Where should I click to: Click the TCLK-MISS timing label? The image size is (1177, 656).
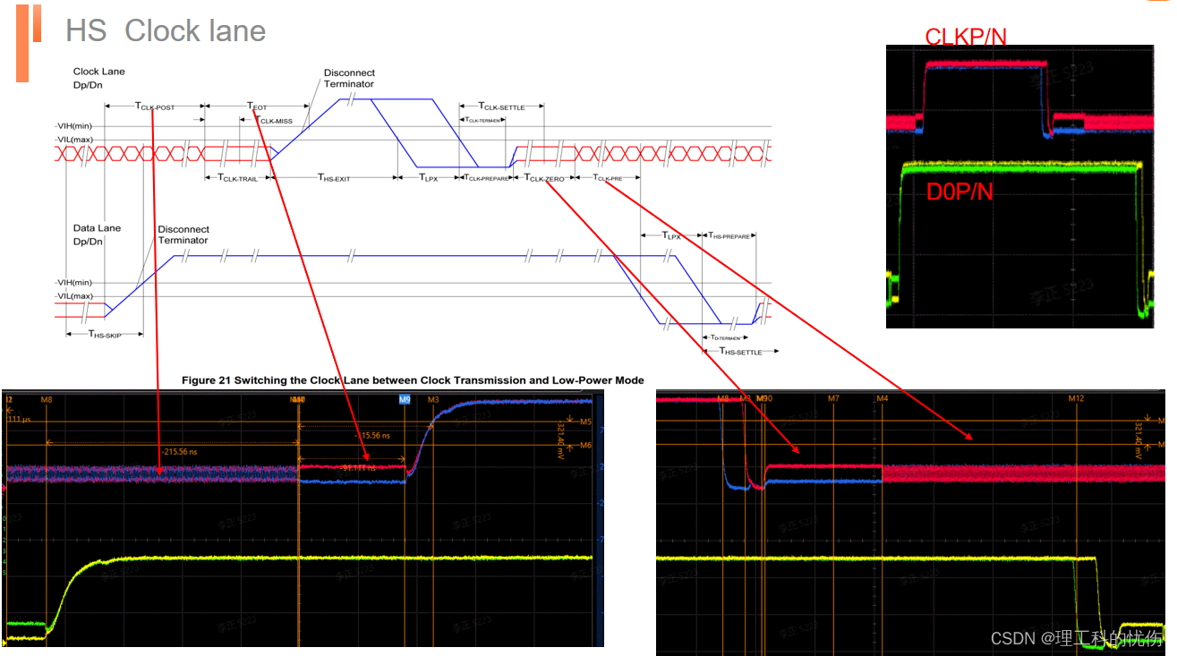coord(274,120)
